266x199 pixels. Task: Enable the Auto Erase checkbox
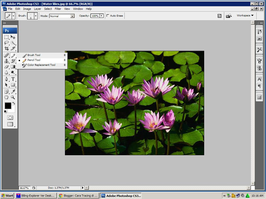click(108, 16)
